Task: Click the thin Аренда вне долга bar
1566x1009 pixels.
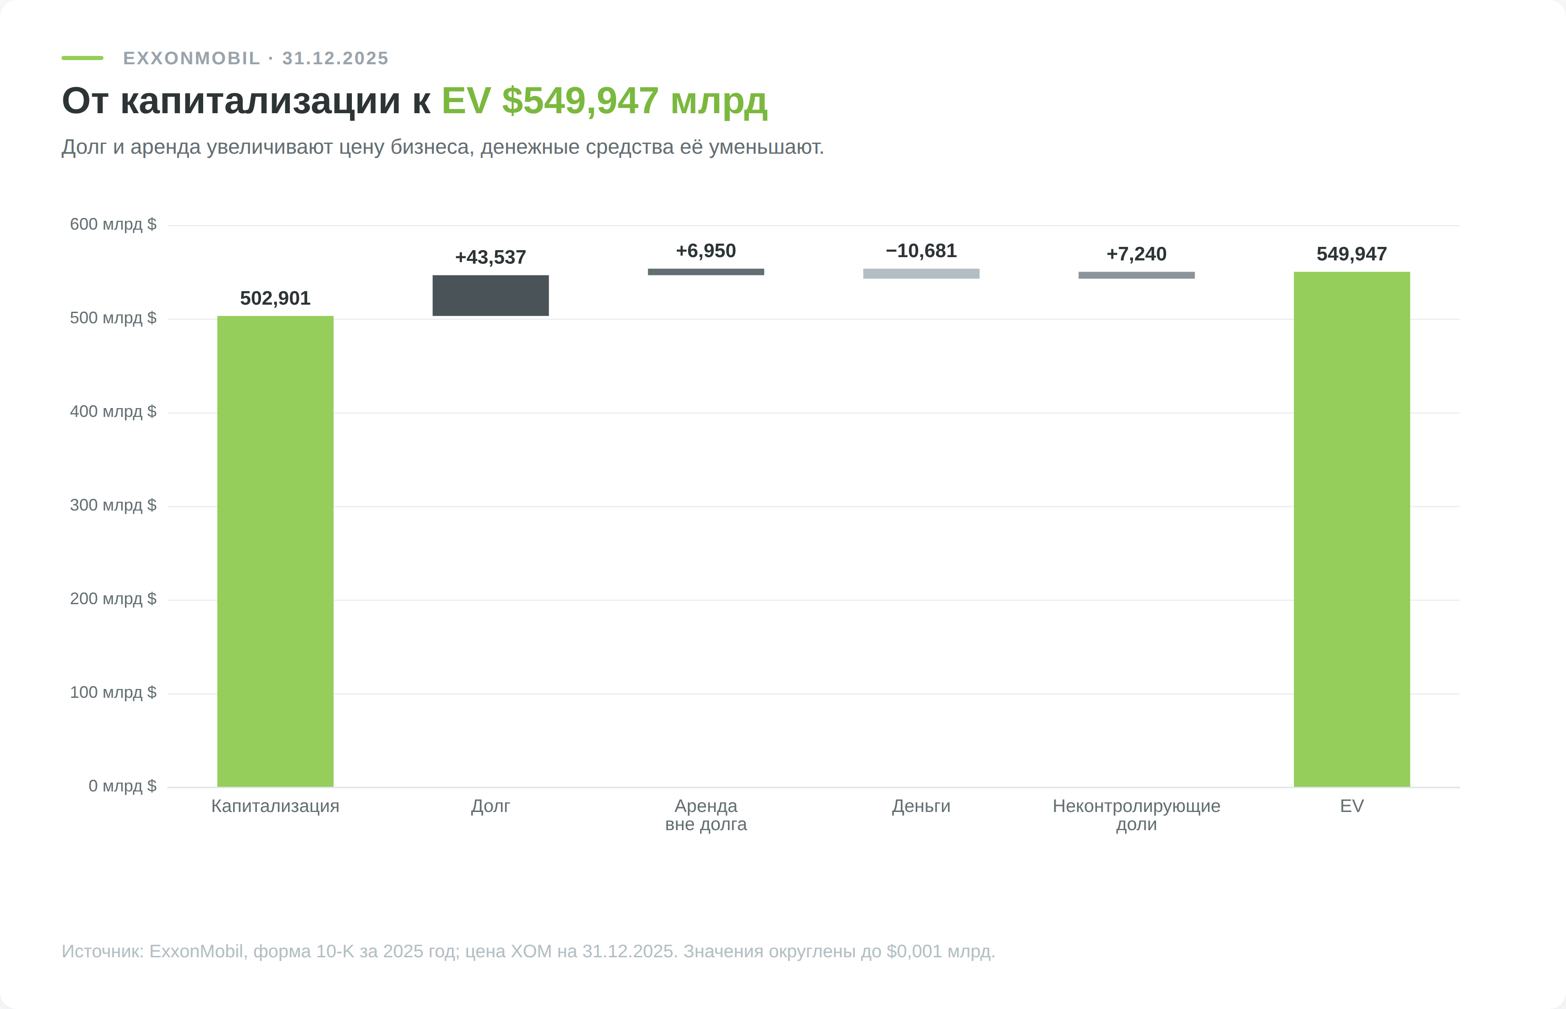Action: pos(706,272)
